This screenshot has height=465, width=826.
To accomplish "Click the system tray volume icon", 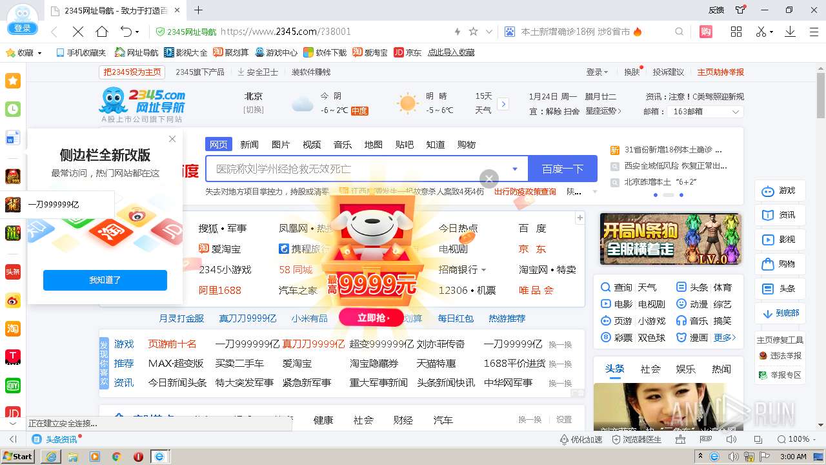I will click(734, 457).
